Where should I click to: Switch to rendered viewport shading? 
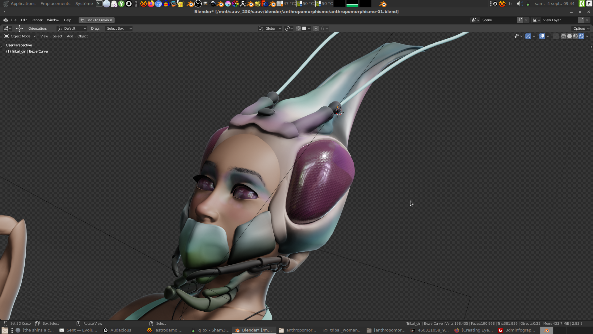click(x=581, y=36)
